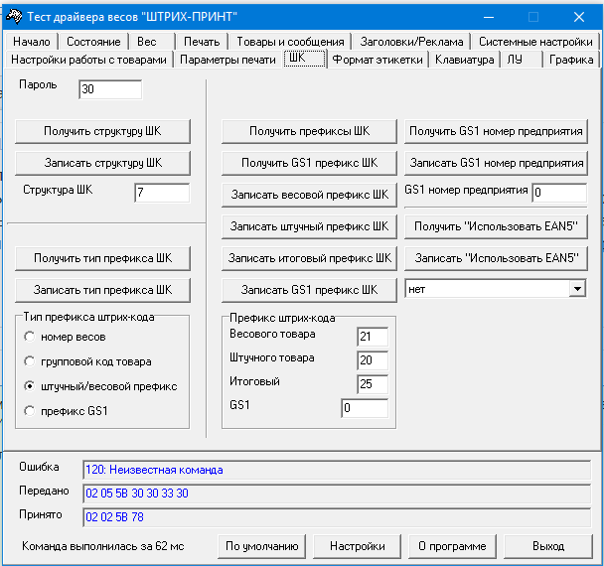Go to the Клавиатура tab

click(x=465, y=60)
